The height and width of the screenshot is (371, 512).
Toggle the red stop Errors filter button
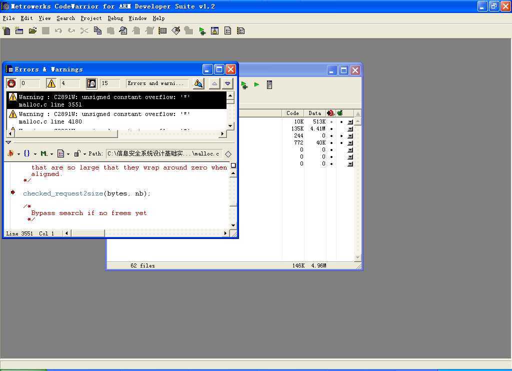tap(12, 83)
